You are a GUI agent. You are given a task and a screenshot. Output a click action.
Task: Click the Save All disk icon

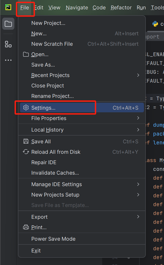26,141
